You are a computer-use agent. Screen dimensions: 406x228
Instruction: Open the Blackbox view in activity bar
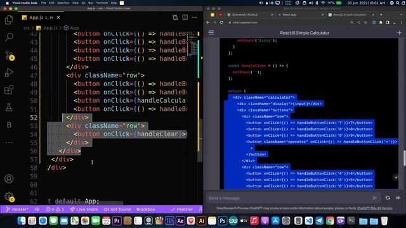coord(9,125)
